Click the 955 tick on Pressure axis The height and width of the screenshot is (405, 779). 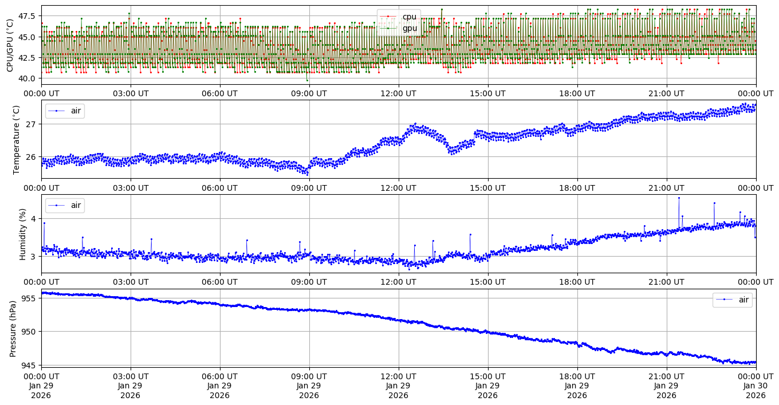click(x=29, y=298)
